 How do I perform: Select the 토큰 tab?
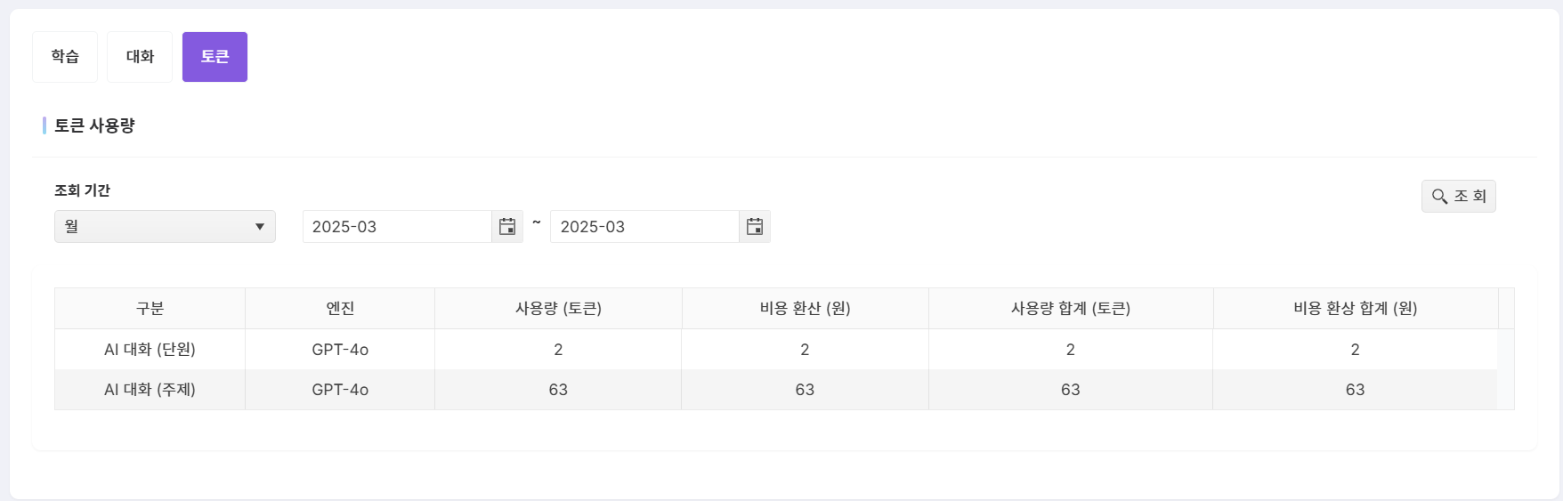coord(215,57)
